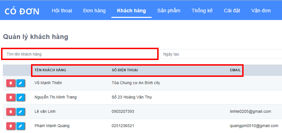Open the Hội thoại tab
This screenshot has width=282, height=133.
[62, 11]
